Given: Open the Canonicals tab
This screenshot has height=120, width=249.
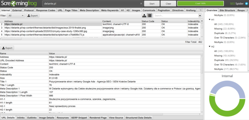Looking at the screenshot, I should coord(149,10).
